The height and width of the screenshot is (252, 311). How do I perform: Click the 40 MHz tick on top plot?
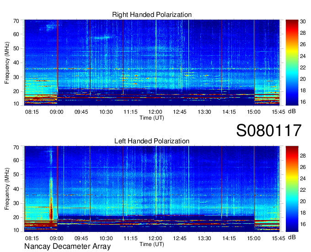coord(16,63)
